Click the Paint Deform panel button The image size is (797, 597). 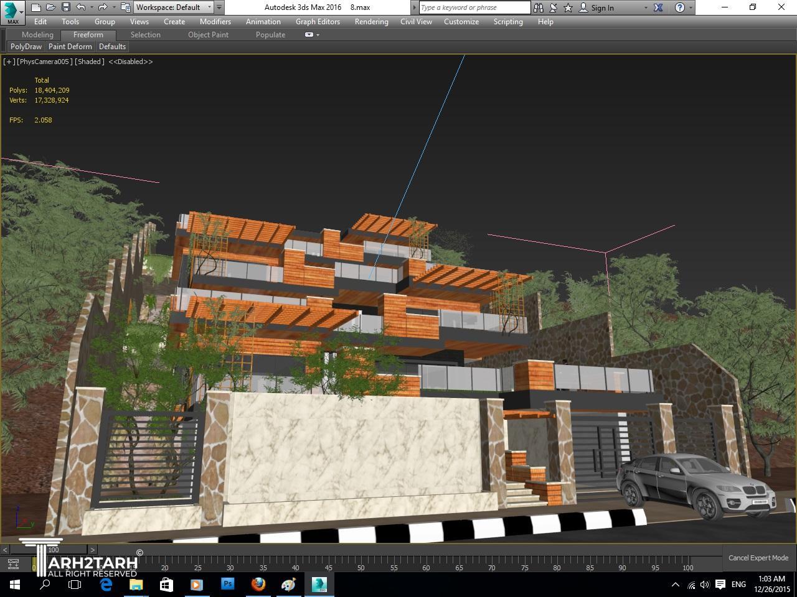pos(70,47)
